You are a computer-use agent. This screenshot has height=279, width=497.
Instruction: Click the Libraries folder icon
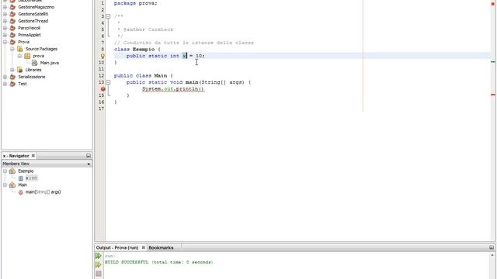tap(19, 70)
